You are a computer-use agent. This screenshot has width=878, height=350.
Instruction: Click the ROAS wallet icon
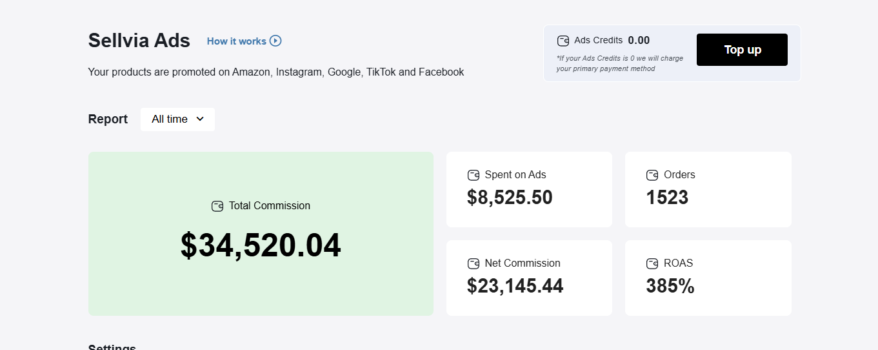point(652,263)
